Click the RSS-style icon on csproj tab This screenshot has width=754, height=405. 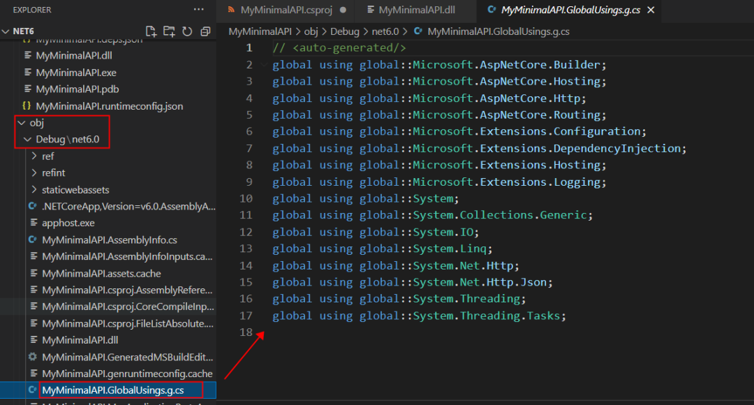click(231, 10)
